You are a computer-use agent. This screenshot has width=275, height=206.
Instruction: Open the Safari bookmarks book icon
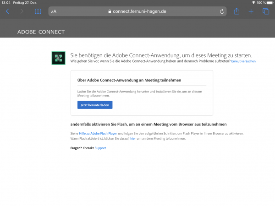pyautogui.click(x=38, y=11)
